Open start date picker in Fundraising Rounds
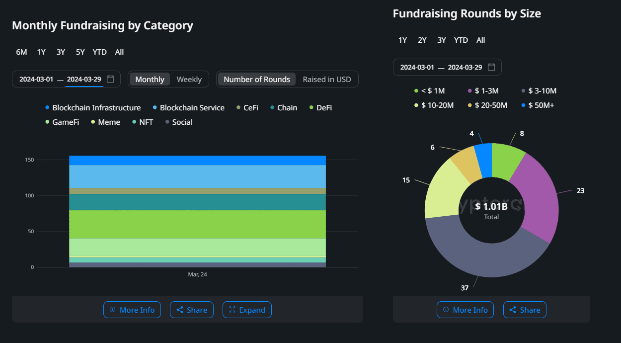This screenshot has width=621, height=343. click(417, 67)
